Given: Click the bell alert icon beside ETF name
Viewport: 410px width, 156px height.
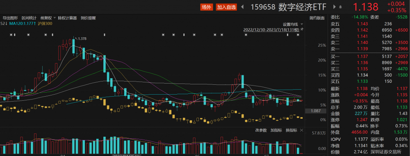Looking at the screenshot, I should click(340, 7).
